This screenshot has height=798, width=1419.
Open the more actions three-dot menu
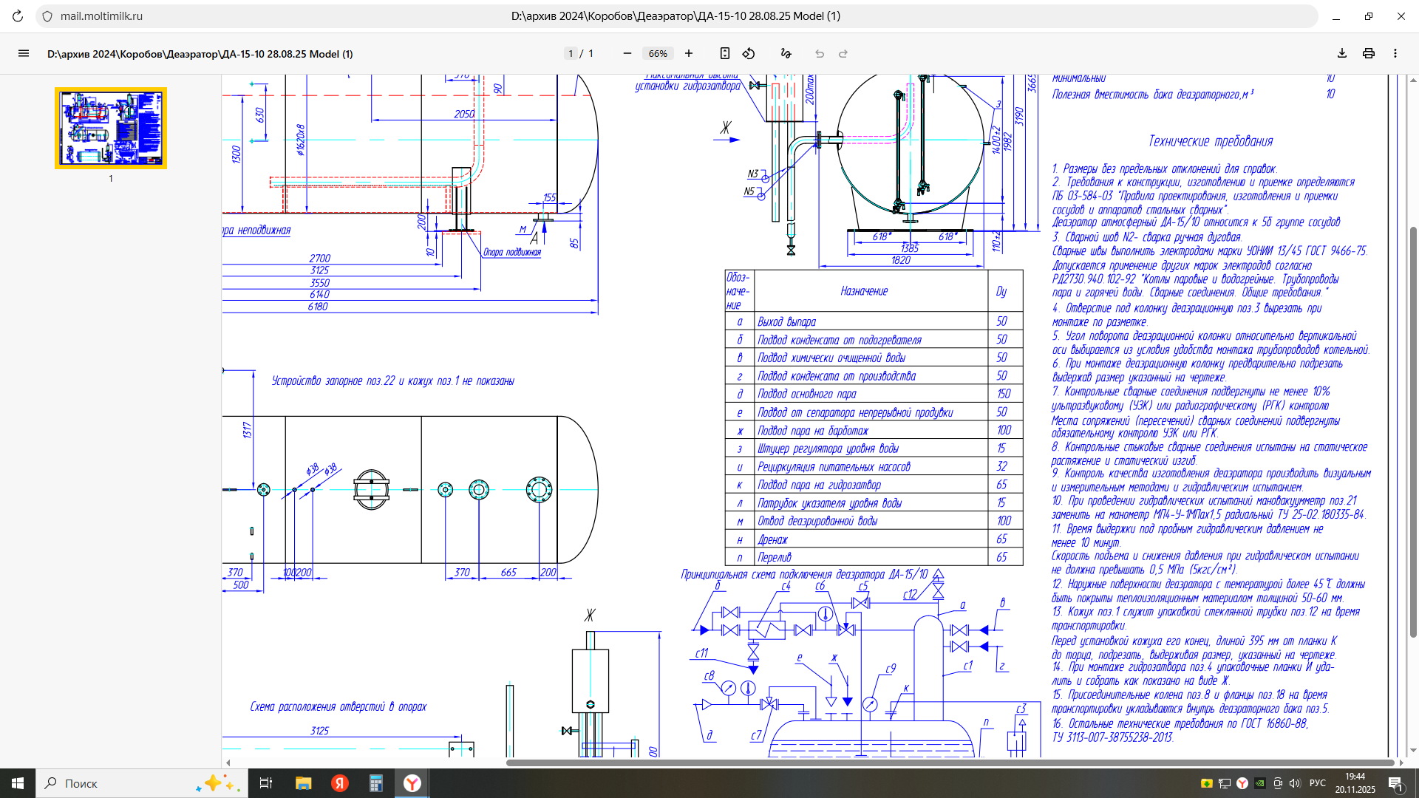pyautogui.click(x=1395, y=53)
